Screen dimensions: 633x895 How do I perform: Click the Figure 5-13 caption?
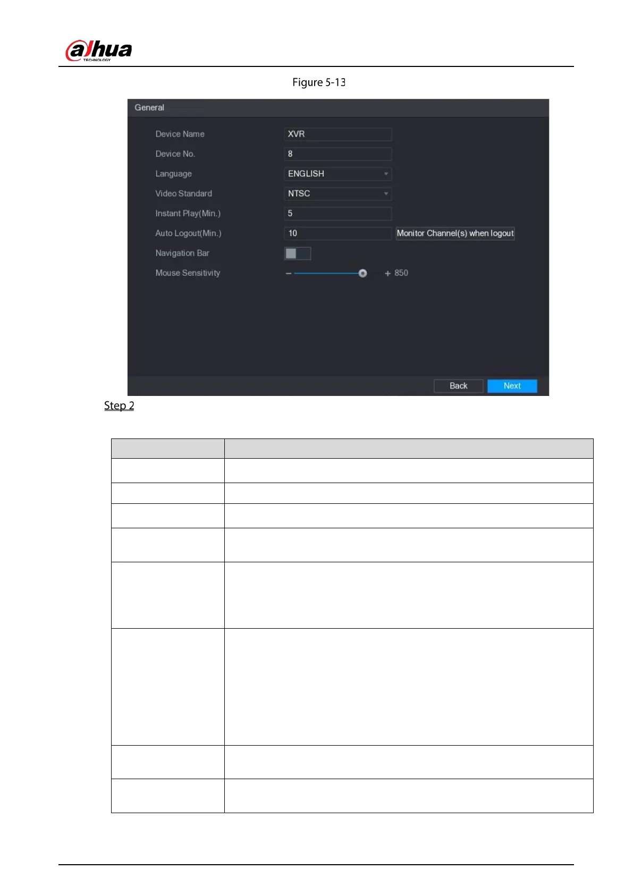(x=319, y=82)
